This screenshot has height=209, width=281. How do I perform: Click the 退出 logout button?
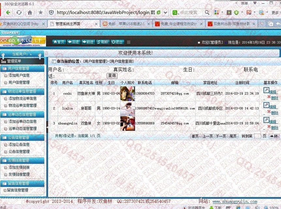click(117, 42)
